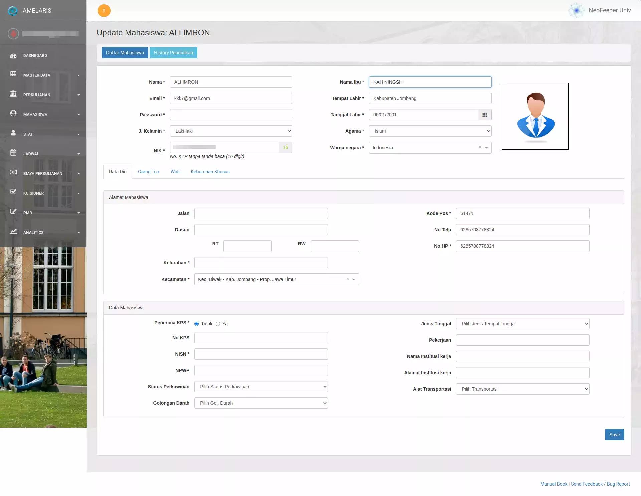Click the Staf person icon
Viewport: 641px width, 496px height.
pos(13,133)
